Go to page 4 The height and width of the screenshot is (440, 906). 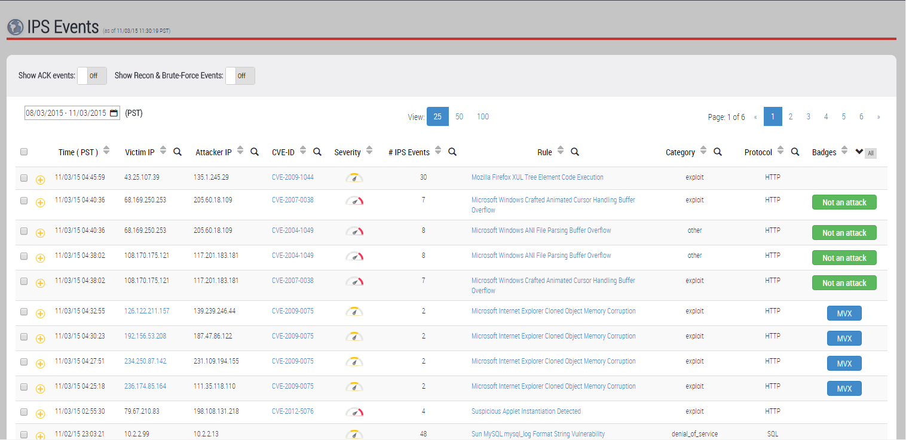click(826, 117)
